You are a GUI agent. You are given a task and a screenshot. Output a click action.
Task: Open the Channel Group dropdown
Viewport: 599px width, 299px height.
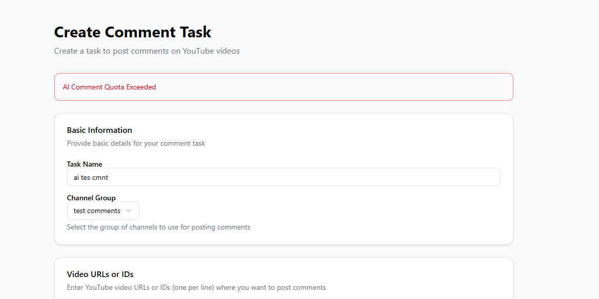(x=103, y=211)
